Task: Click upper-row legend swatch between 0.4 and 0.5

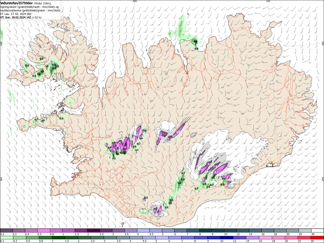Action: 31,230
